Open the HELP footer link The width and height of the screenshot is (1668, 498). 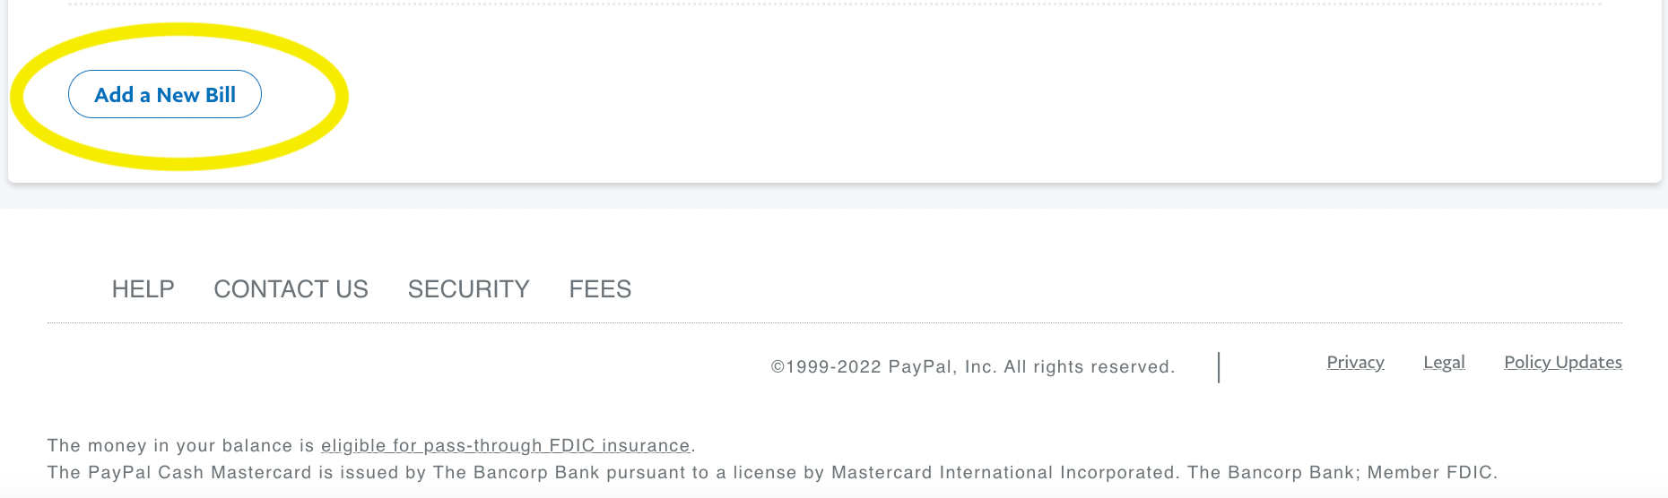point(143,289)
